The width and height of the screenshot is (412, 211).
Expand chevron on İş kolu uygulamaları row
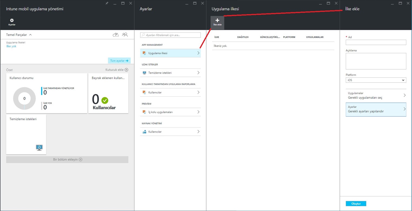click(198, 112)
